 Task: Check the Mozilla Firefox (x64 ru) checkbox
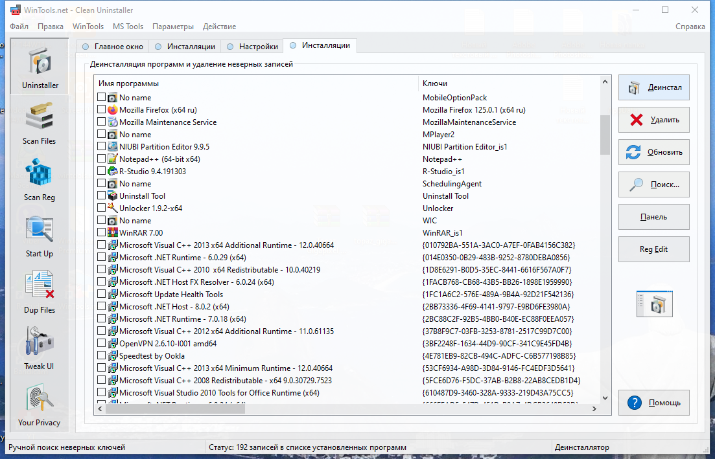[x=101, y=110]
